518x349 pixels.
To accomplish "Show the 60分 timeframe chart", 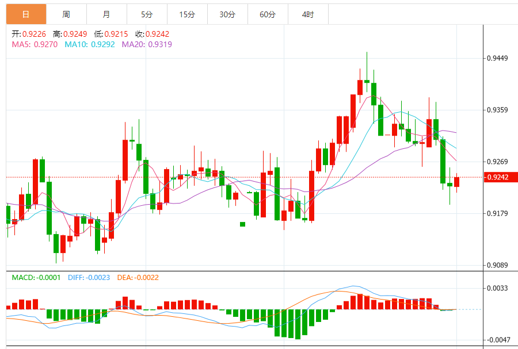I will tap(268, 14).
